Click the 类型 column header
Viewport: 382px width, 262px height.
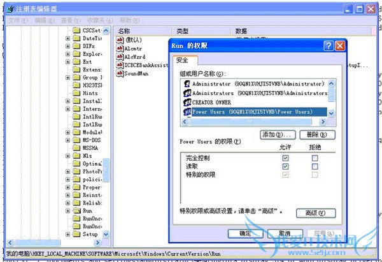202,31
